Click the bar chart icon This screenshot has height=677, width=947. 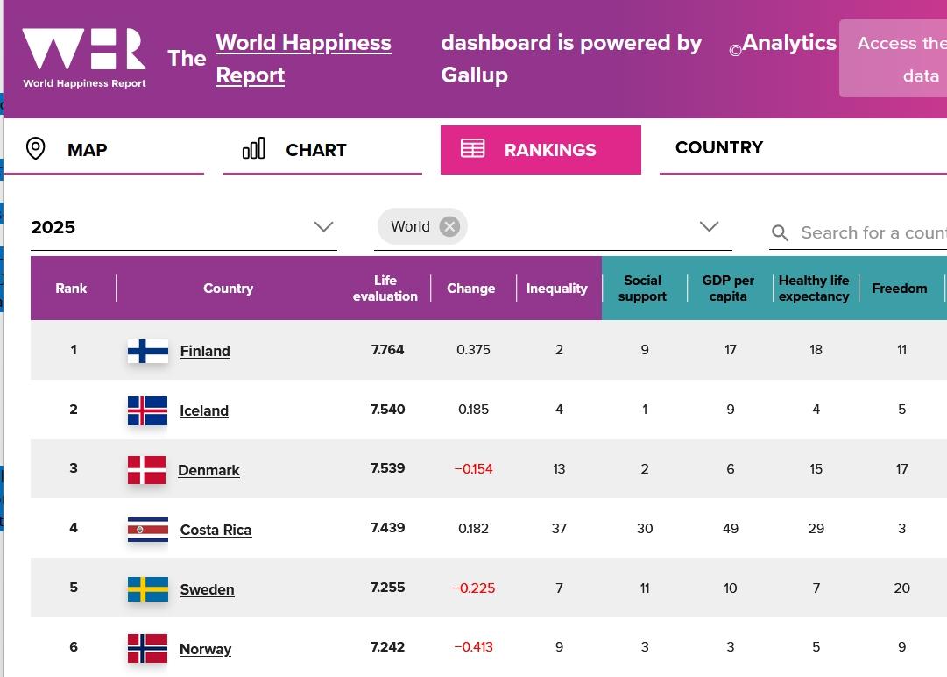pyautogui.click(x=253, y=148)
